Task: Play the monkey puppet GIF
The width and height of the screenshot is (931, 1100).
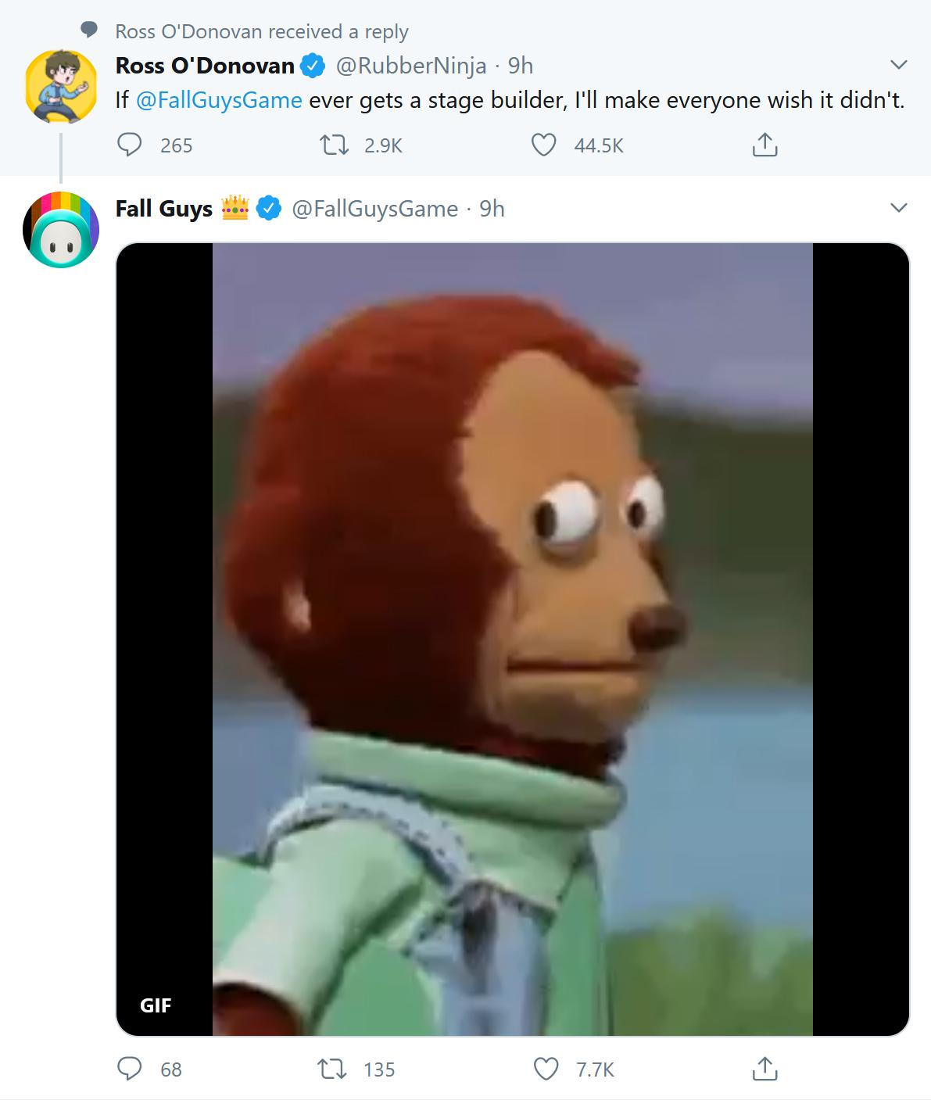Action: pyautogui.click(x=512, y=639)
